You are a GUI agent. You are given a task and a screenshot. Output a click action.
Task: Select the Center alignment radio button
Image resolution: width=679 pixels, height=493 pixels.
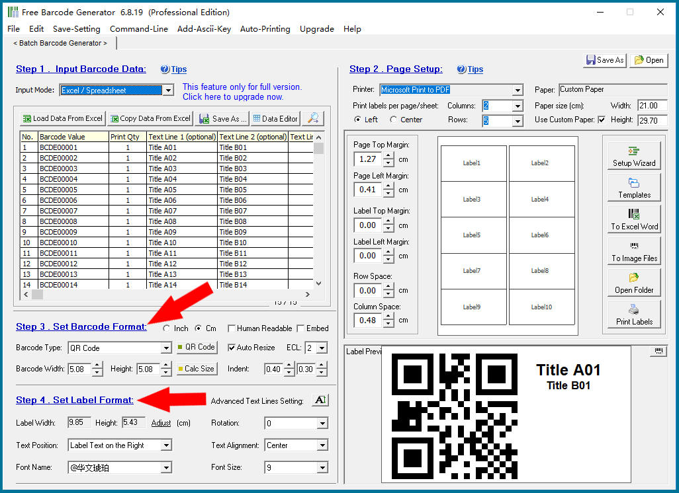click(x=393, y=120)
